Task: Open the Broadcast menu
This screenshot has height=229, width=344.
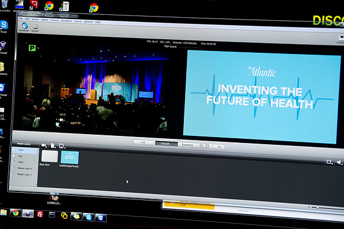Action: click(66, 21)
